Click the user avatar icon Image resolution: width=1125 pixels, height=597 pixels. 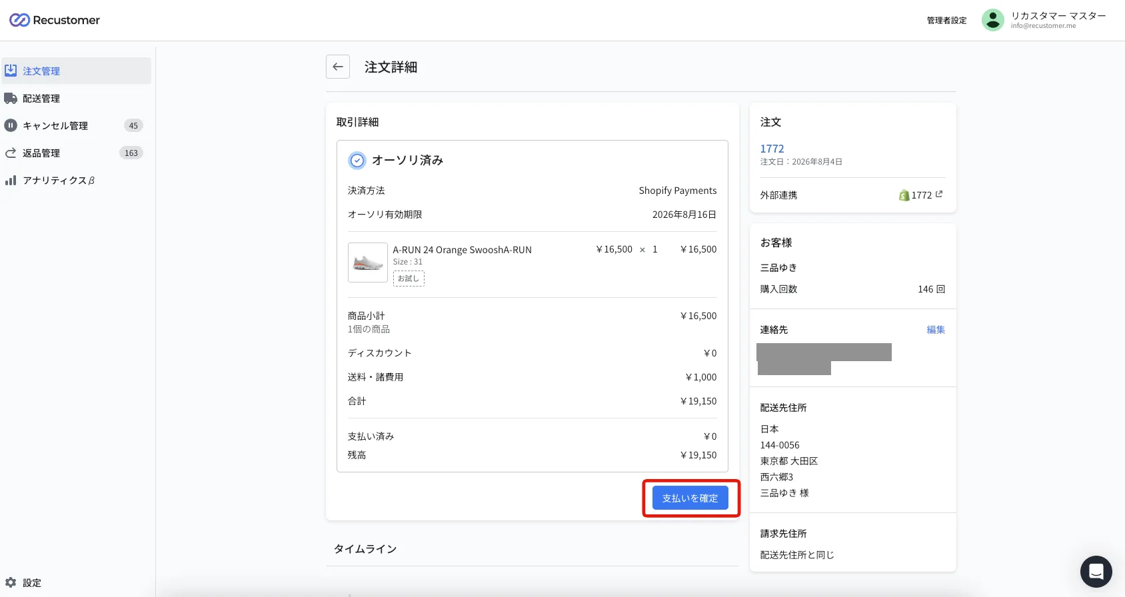click(x=993, y=20)
